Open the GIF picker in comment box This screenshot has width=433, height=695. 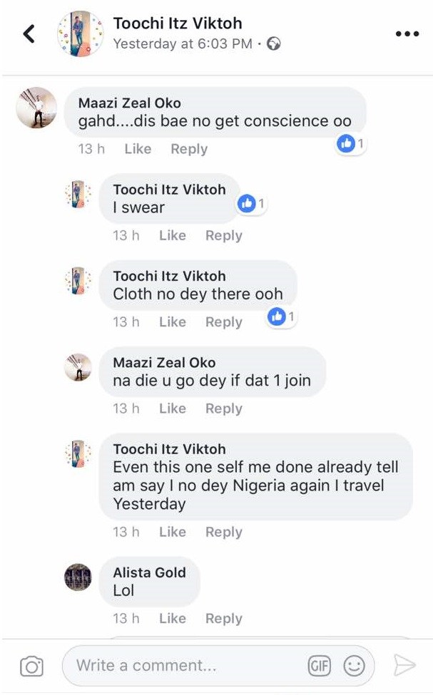[319, 666]
